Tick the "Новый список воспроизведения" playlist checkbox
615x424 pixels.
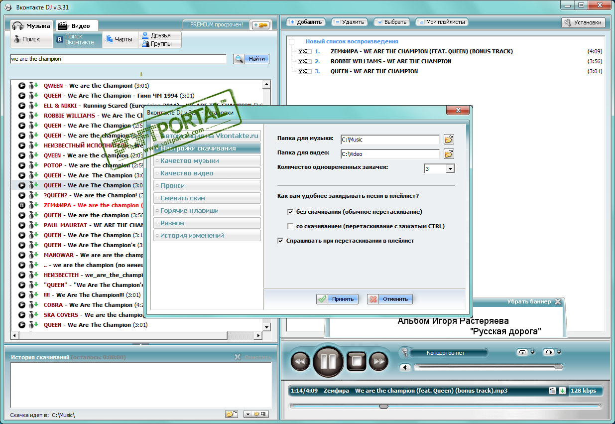292,42
